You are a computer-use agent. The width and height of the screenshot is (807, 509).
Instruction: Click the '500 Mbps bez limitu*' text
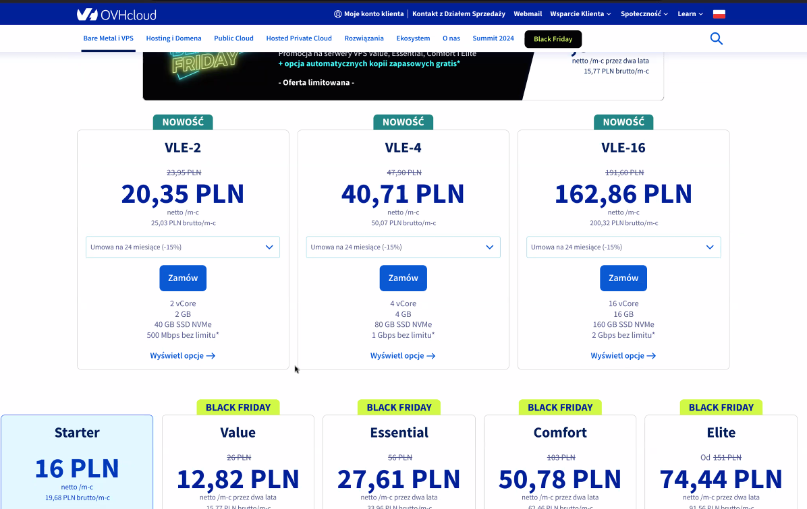point(183,335)
